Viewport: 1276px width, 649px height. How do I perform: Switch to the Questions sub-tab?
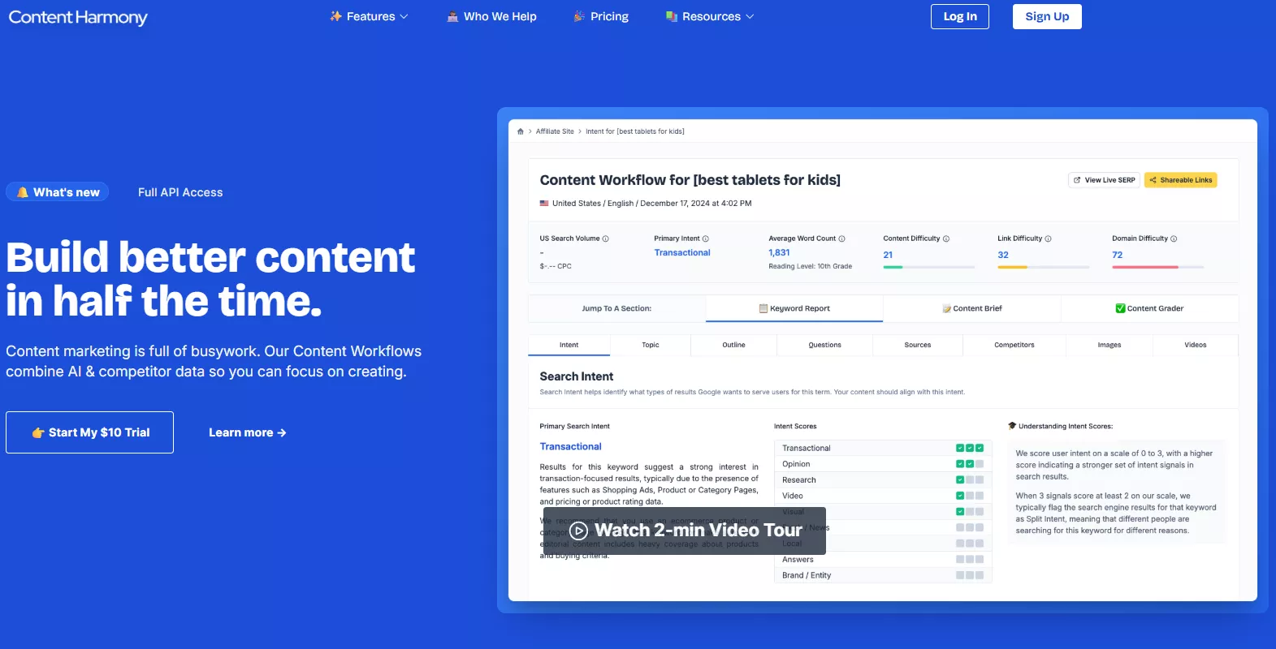[824, 345]
